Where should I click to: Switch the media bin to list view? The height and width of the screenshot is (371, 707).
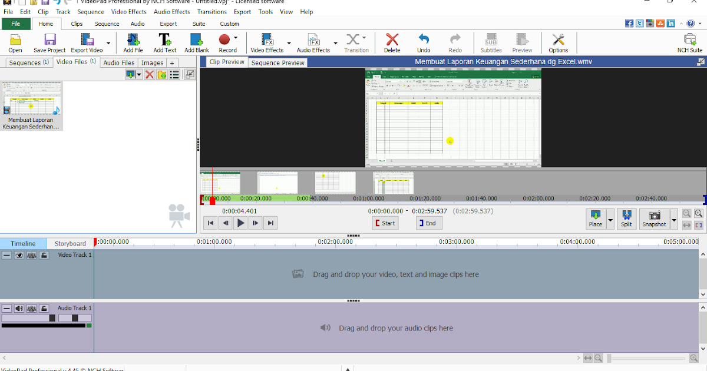pyautogui.click(x=174, y=74)
